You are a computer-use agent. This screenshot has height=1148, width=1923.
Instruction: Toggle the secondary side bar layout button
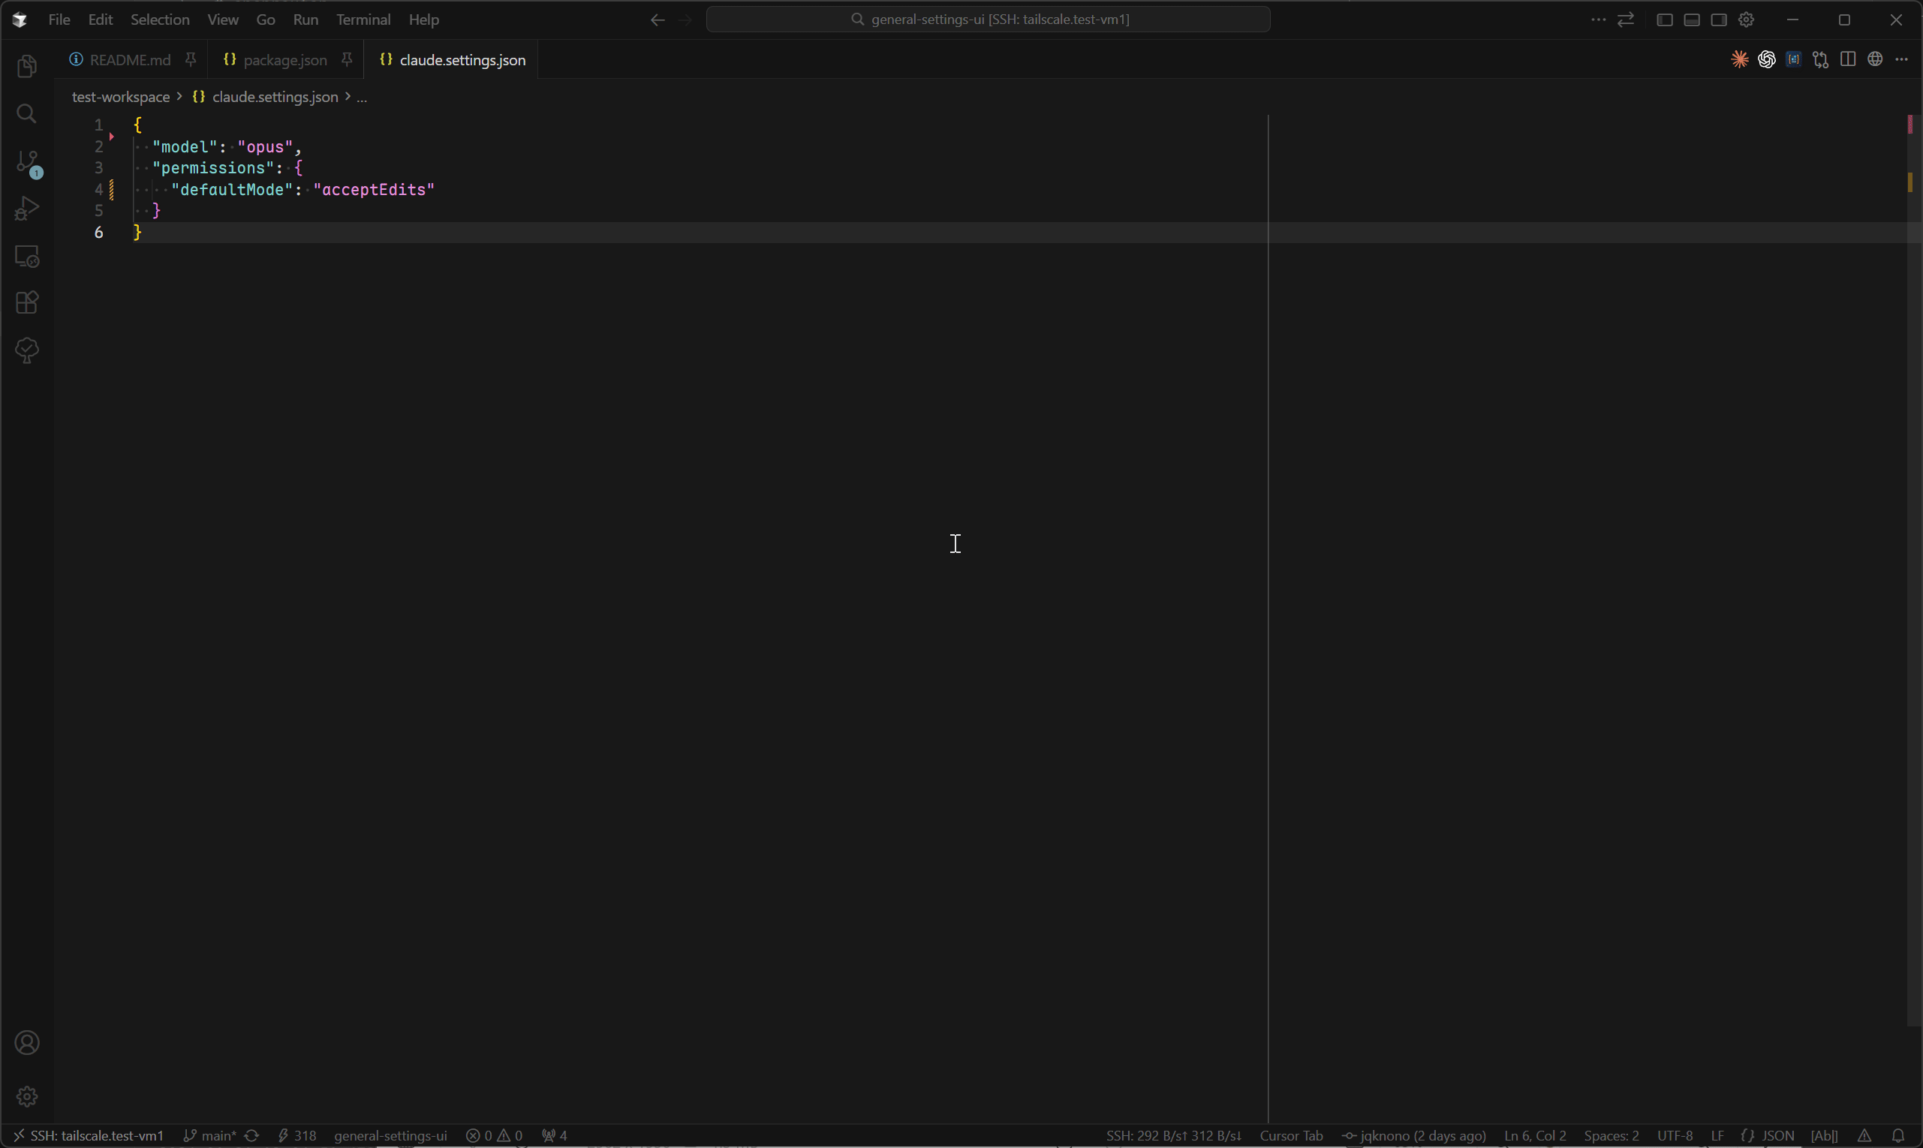point(1719,20)
